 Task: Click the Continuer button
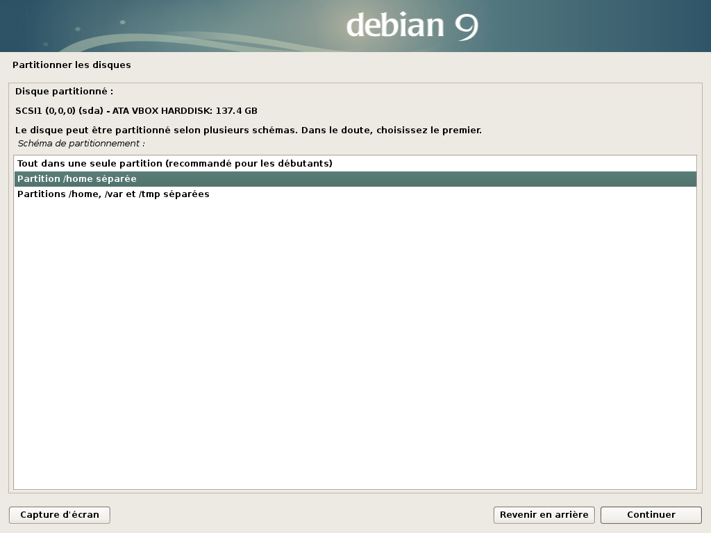click(x=651, y=515)
